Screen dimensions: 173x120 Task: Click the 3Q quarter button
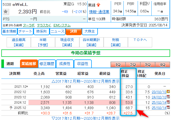click(148, 64)
